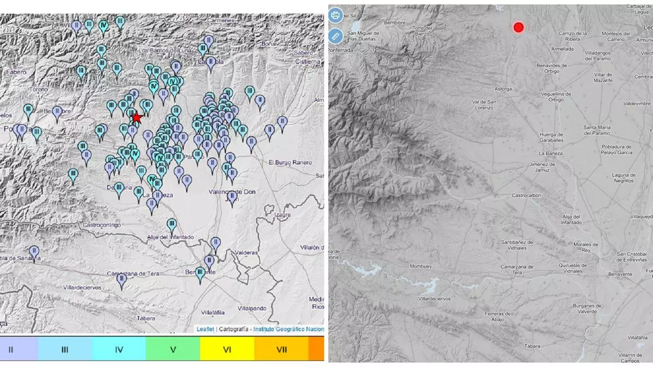Select the green intensity V legend swatch
The image size is (653, 367).
(x=173, y=350)
